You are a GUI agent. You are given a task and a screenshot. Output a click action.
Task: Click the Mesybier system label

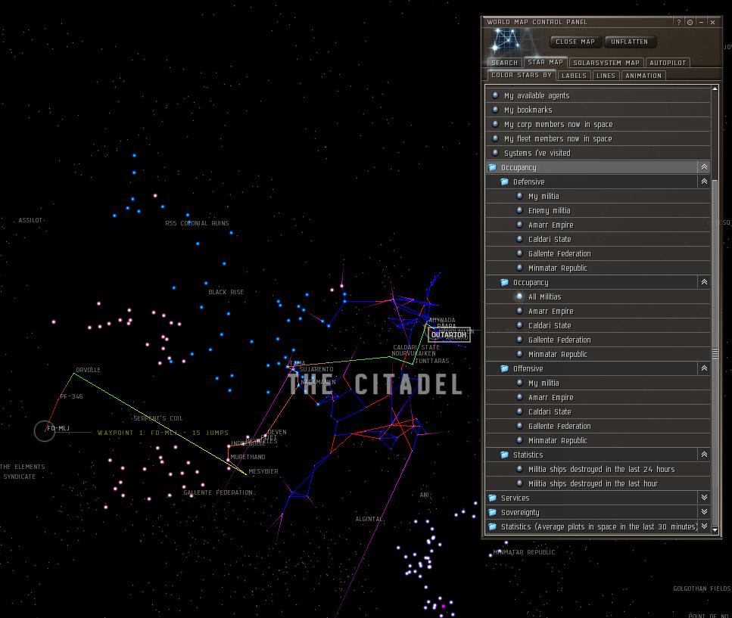tap(263, 471)
